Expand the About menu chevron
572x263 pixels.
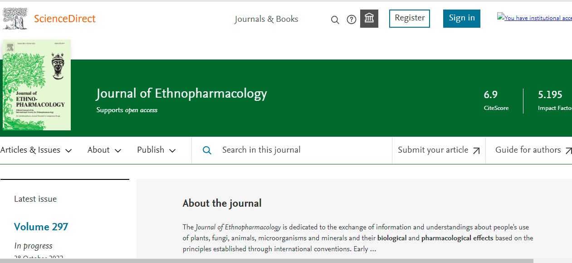(118, 151)
